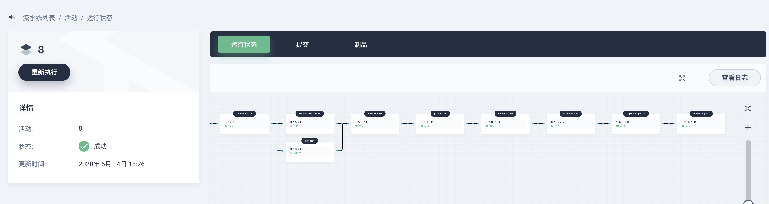The width and height of the screenshot is (769, 204).
Task: Go to 流水线列表 breadcrumb link
Action: [39, 18]
